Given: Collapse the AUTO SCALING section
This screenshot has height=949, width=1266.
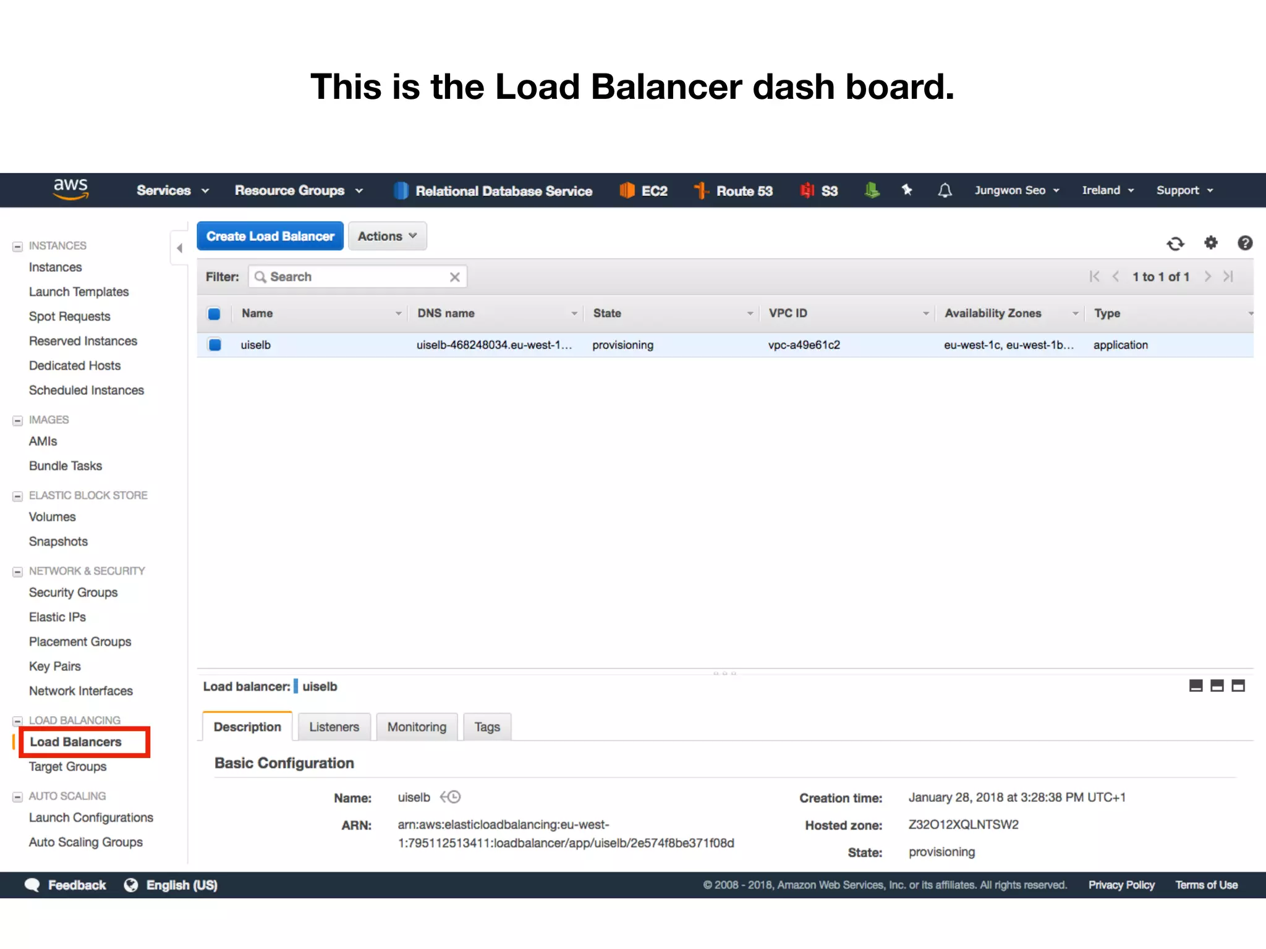Looking at the screenshot, I should (17, 796).
